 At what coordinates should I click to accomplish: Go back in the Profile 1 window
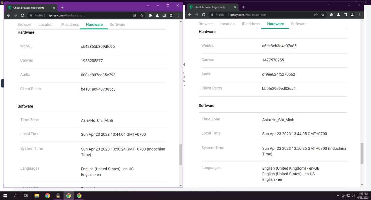click(190, 15)
